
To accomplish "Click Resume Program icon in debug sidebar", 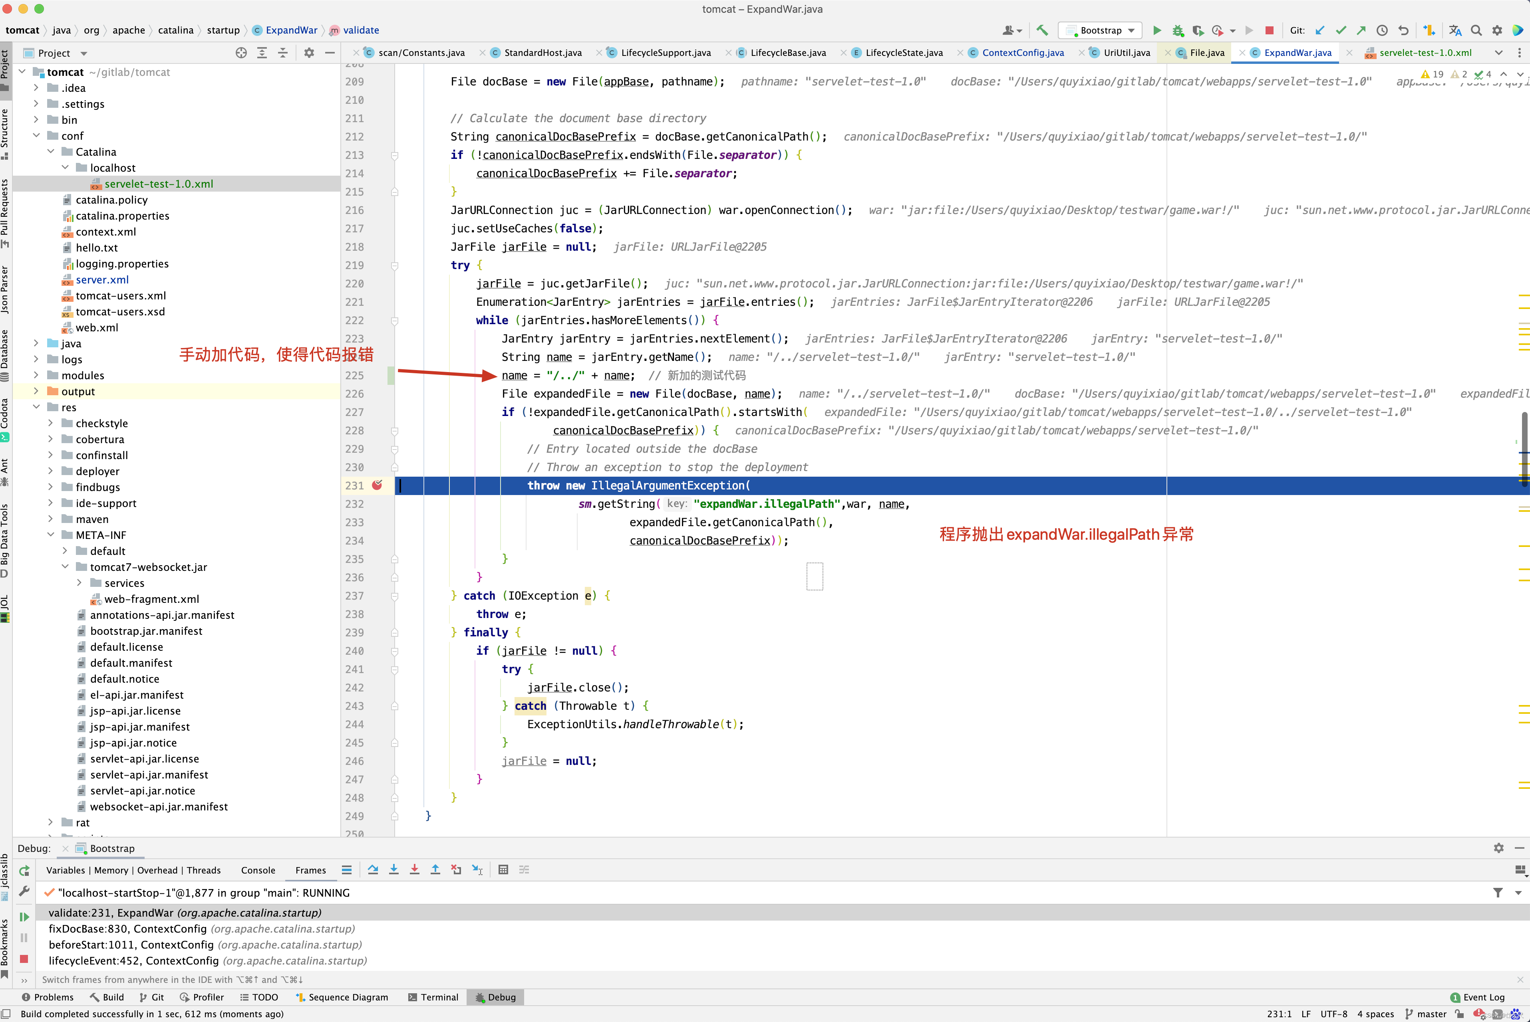I will coord(24,917).
